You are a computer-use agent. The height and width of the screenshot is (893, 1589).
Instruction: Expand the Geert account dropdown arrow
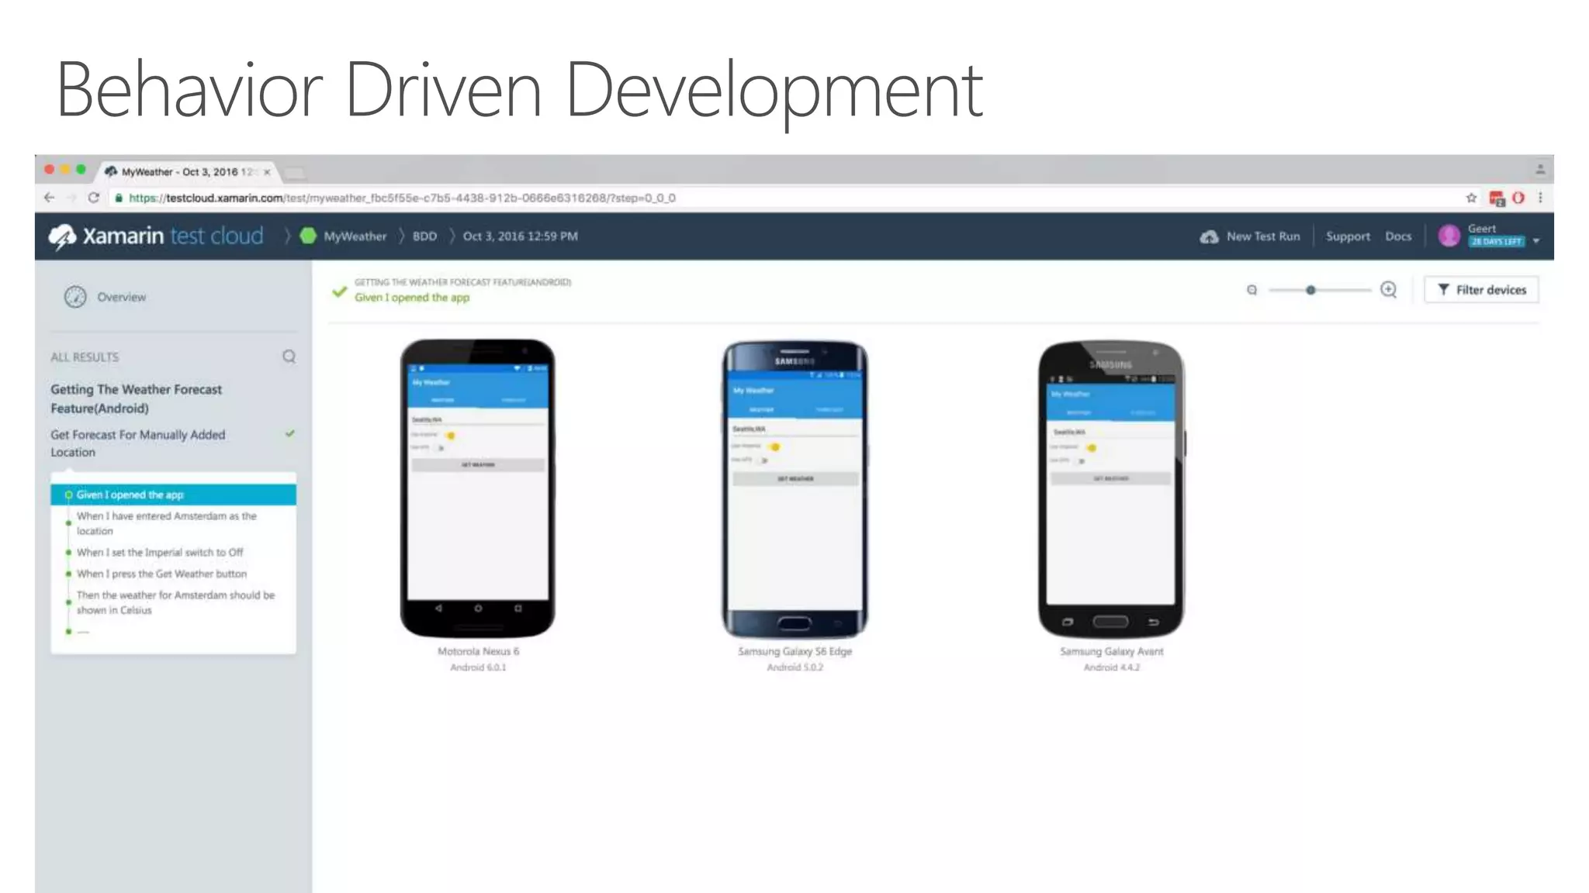pyautogui.click(x=1536, y=241)
